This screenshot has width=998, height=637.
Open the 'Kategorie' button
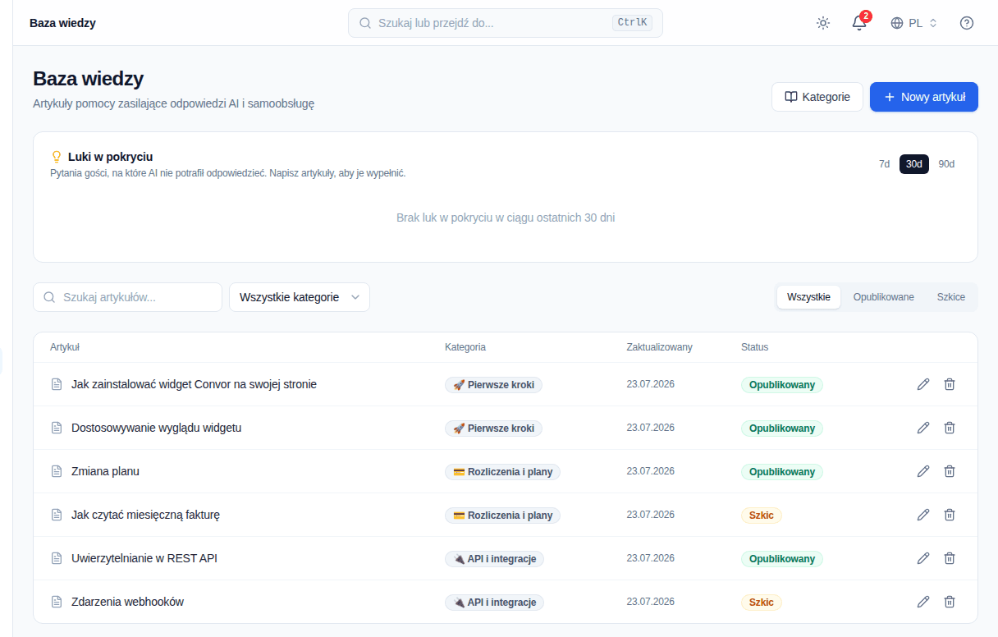817,97
